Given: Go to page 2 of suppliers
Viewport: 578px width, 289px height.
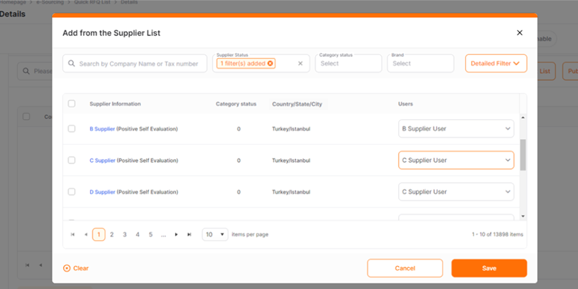Looking at the screenshot, I should coord(112,235).
